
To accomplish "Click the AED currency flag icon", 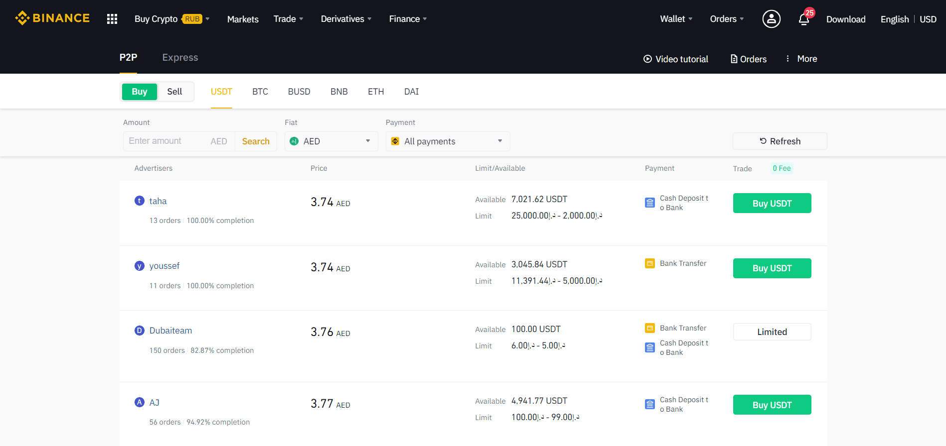I will pyautogui.click(x=294, y=141).
